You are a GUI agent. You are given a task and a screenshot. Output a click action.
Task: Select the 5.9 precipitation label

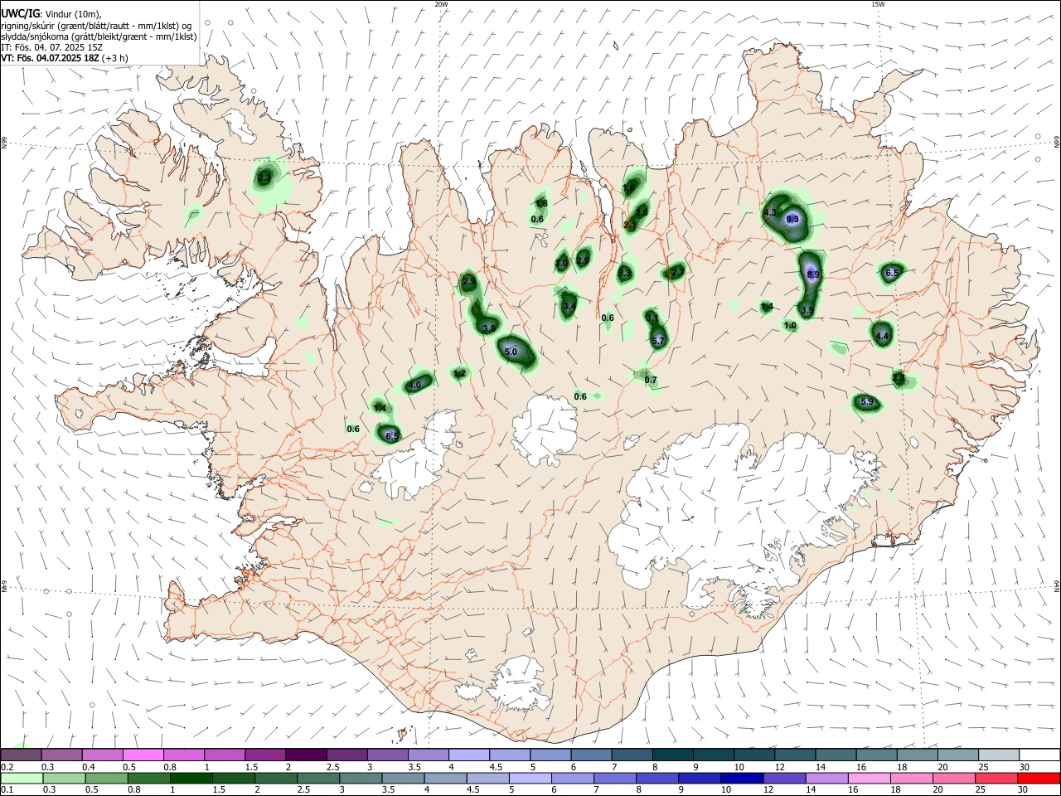pos(867,401)
